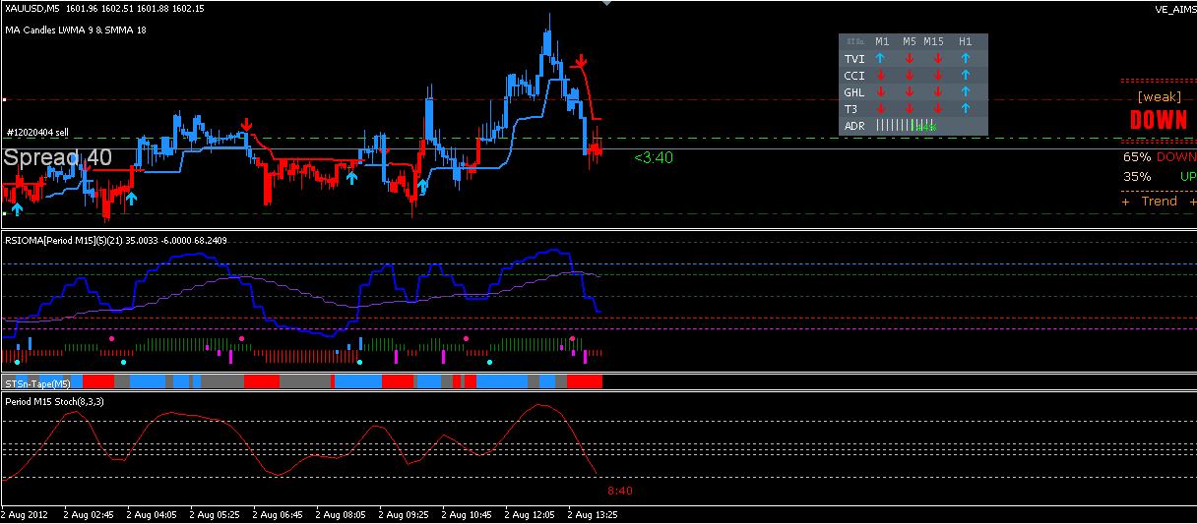
Task: Select the M1 column header in signal table
Action: pos(882,41)
